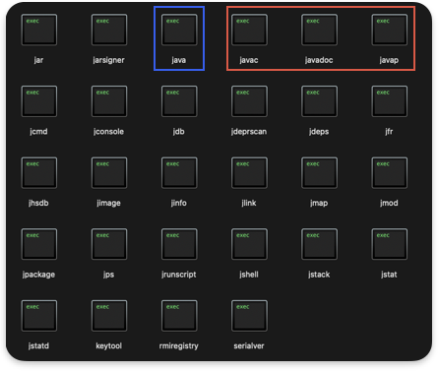Click the "keytool" file name label
This screenshot has width=439, height=372.
108,346
